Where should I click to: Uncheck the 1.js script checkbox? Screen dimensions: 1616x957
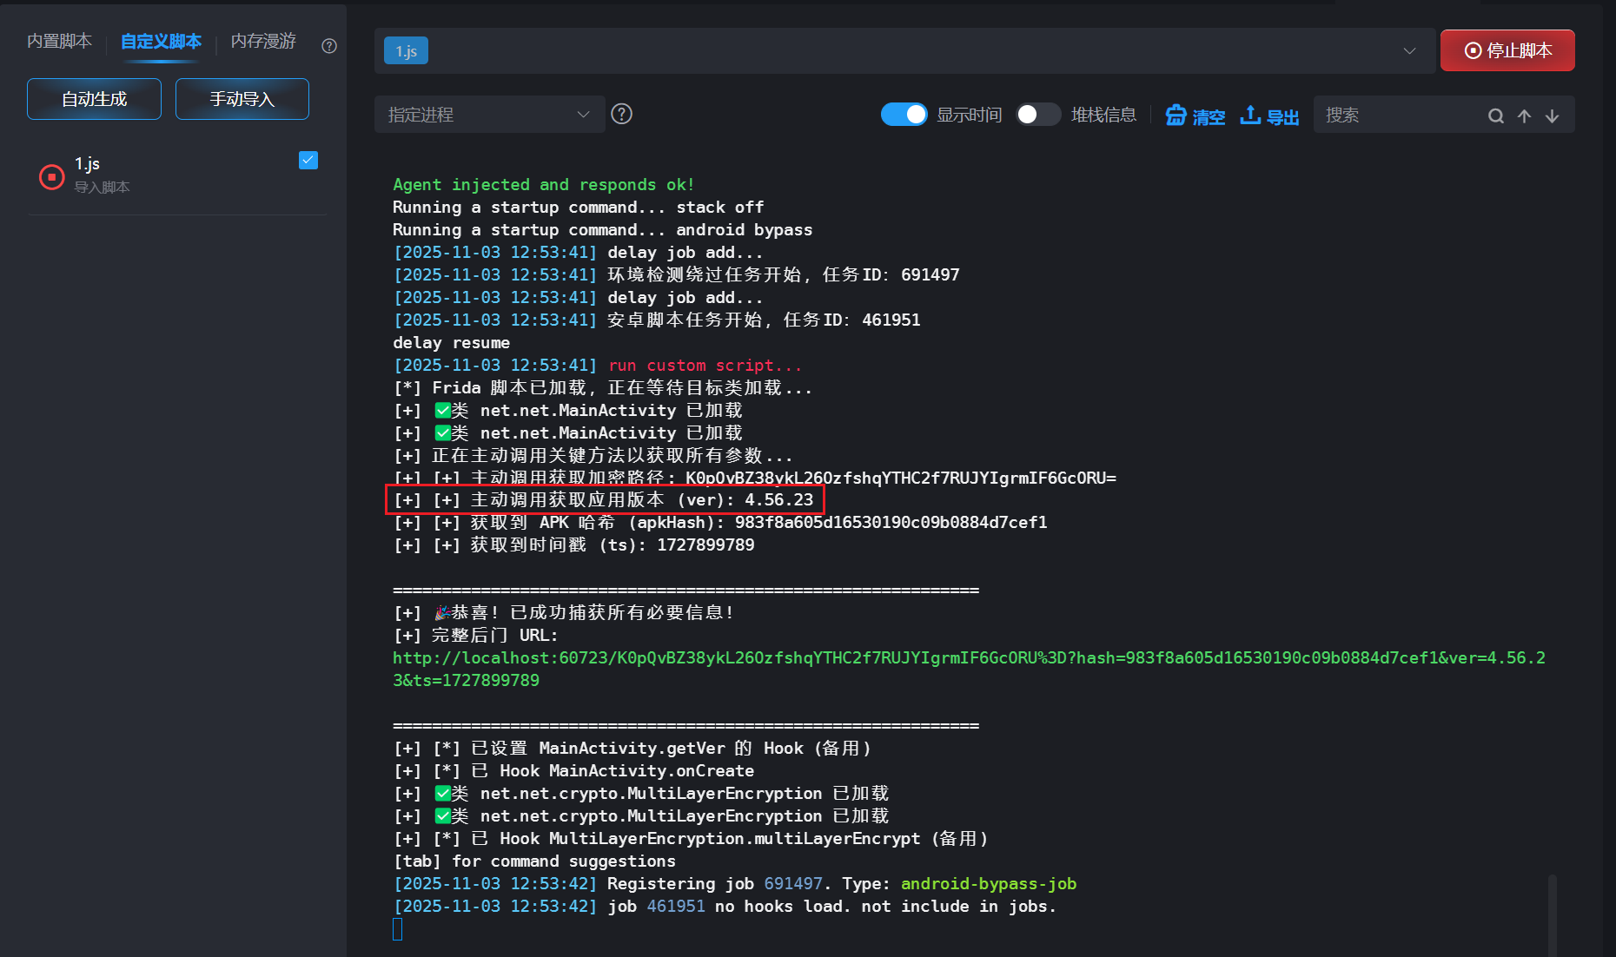[308, 160]
